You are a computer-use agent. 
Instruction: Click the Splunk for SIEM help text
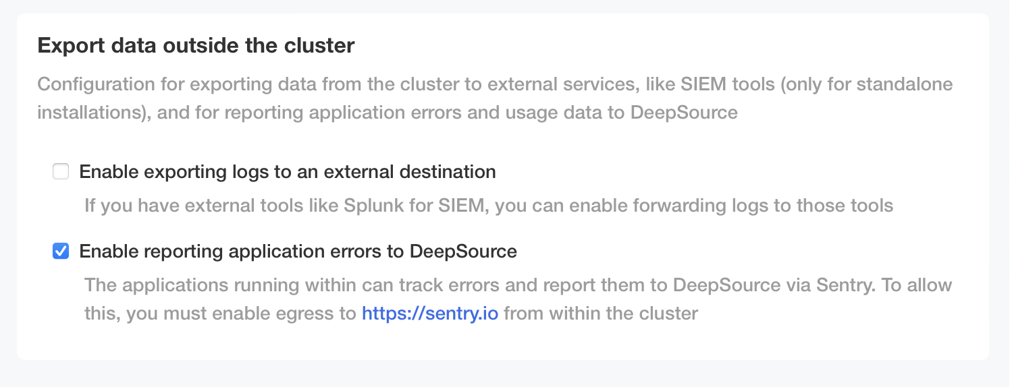click(x=488, y=205)
